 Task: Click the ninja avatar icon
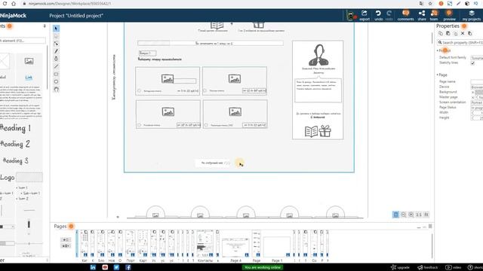tap(351, 15)
